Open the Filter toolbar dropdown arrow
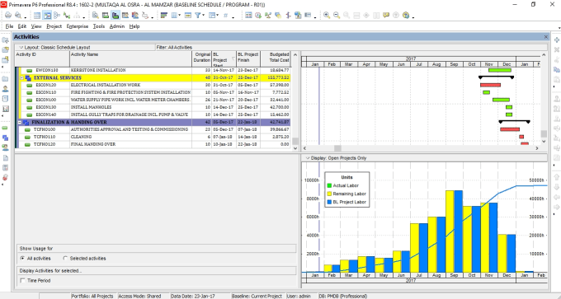Image resolution: width=561 pixels, height=299 pixels. tap(203, 16)
